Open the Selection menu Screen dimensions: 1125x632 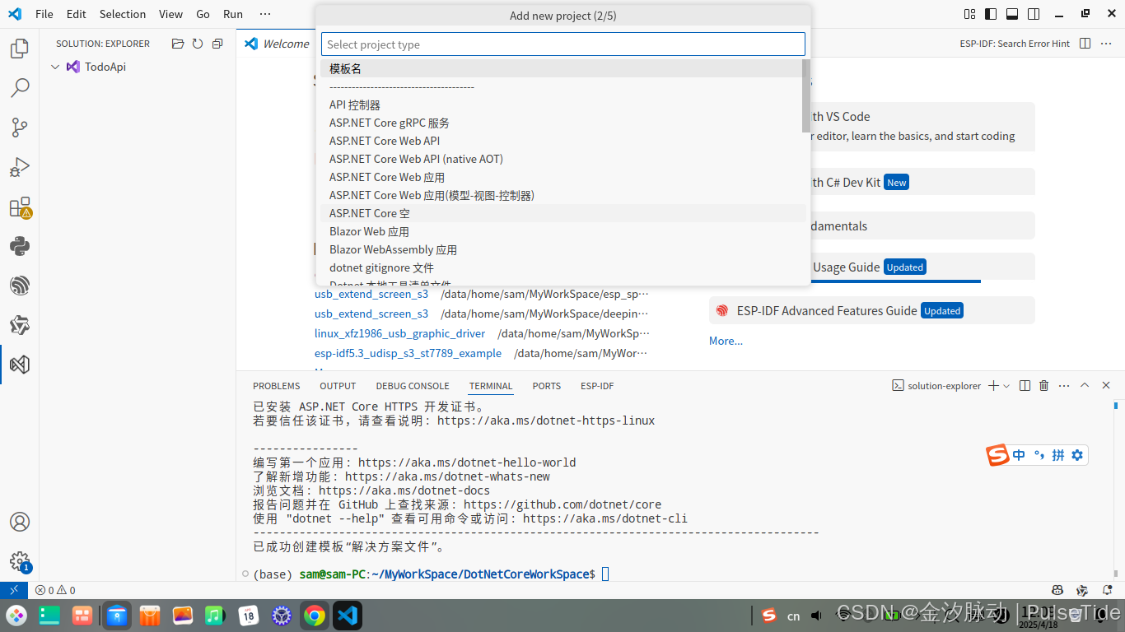tap(123, 14)
